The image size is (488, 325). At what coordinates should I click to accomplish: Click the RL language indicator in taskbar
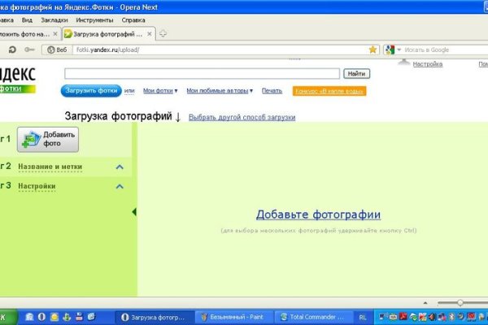pyautogui.click(x=362, y=316)
